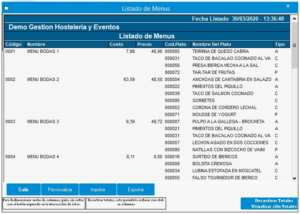
Task: Click dish code 000021
Action: pos(172,128)
